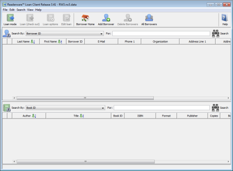This screenshot has height=171, width=233.
Task: Click the book search For input field
Action: [162, 108]
